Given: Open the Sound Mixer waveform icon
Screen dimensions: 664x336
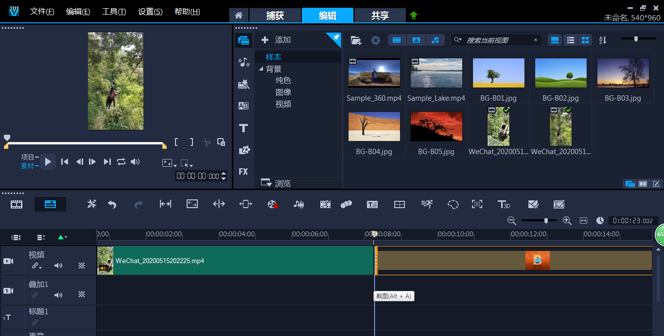Looking at the screenshot, I should [x=298, y=205].
